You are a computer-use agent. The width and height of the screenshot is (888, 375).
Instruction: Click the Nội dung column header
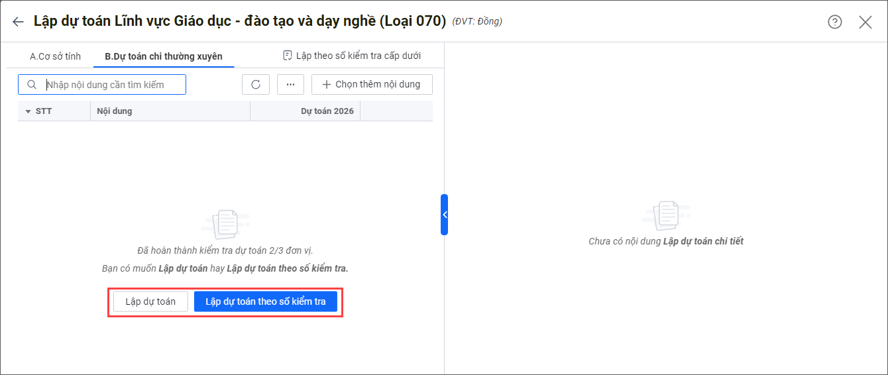tap(115, 111)
